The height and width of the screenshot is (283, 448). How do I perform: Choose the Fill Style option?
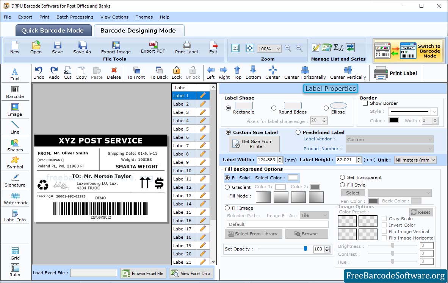[x=342, y=185]
